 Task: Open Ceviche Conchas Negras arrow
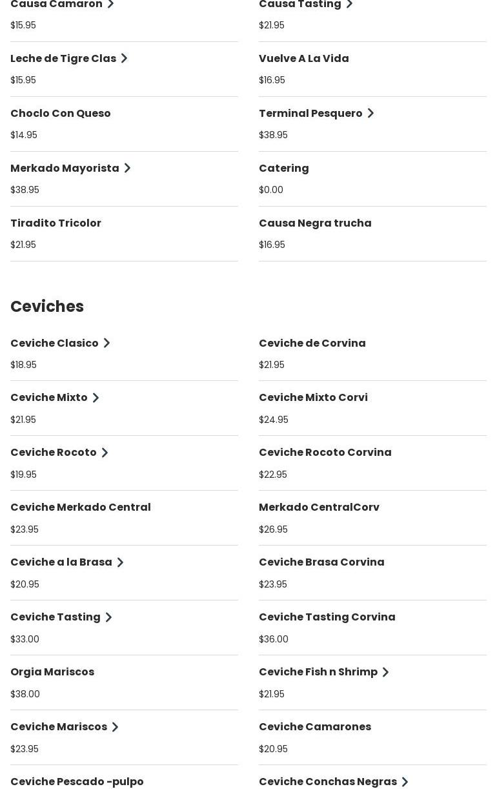click(405, 782)
